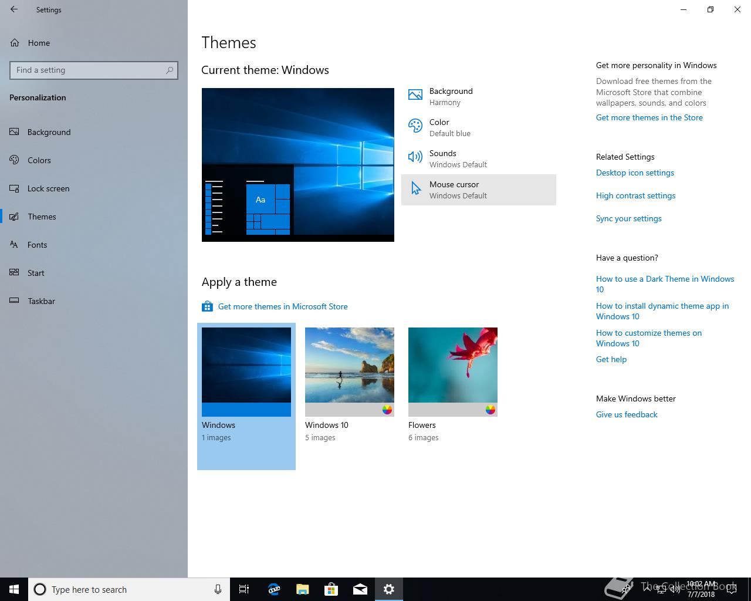Open the Mail app from the taskbar

(x=360, y=589)
